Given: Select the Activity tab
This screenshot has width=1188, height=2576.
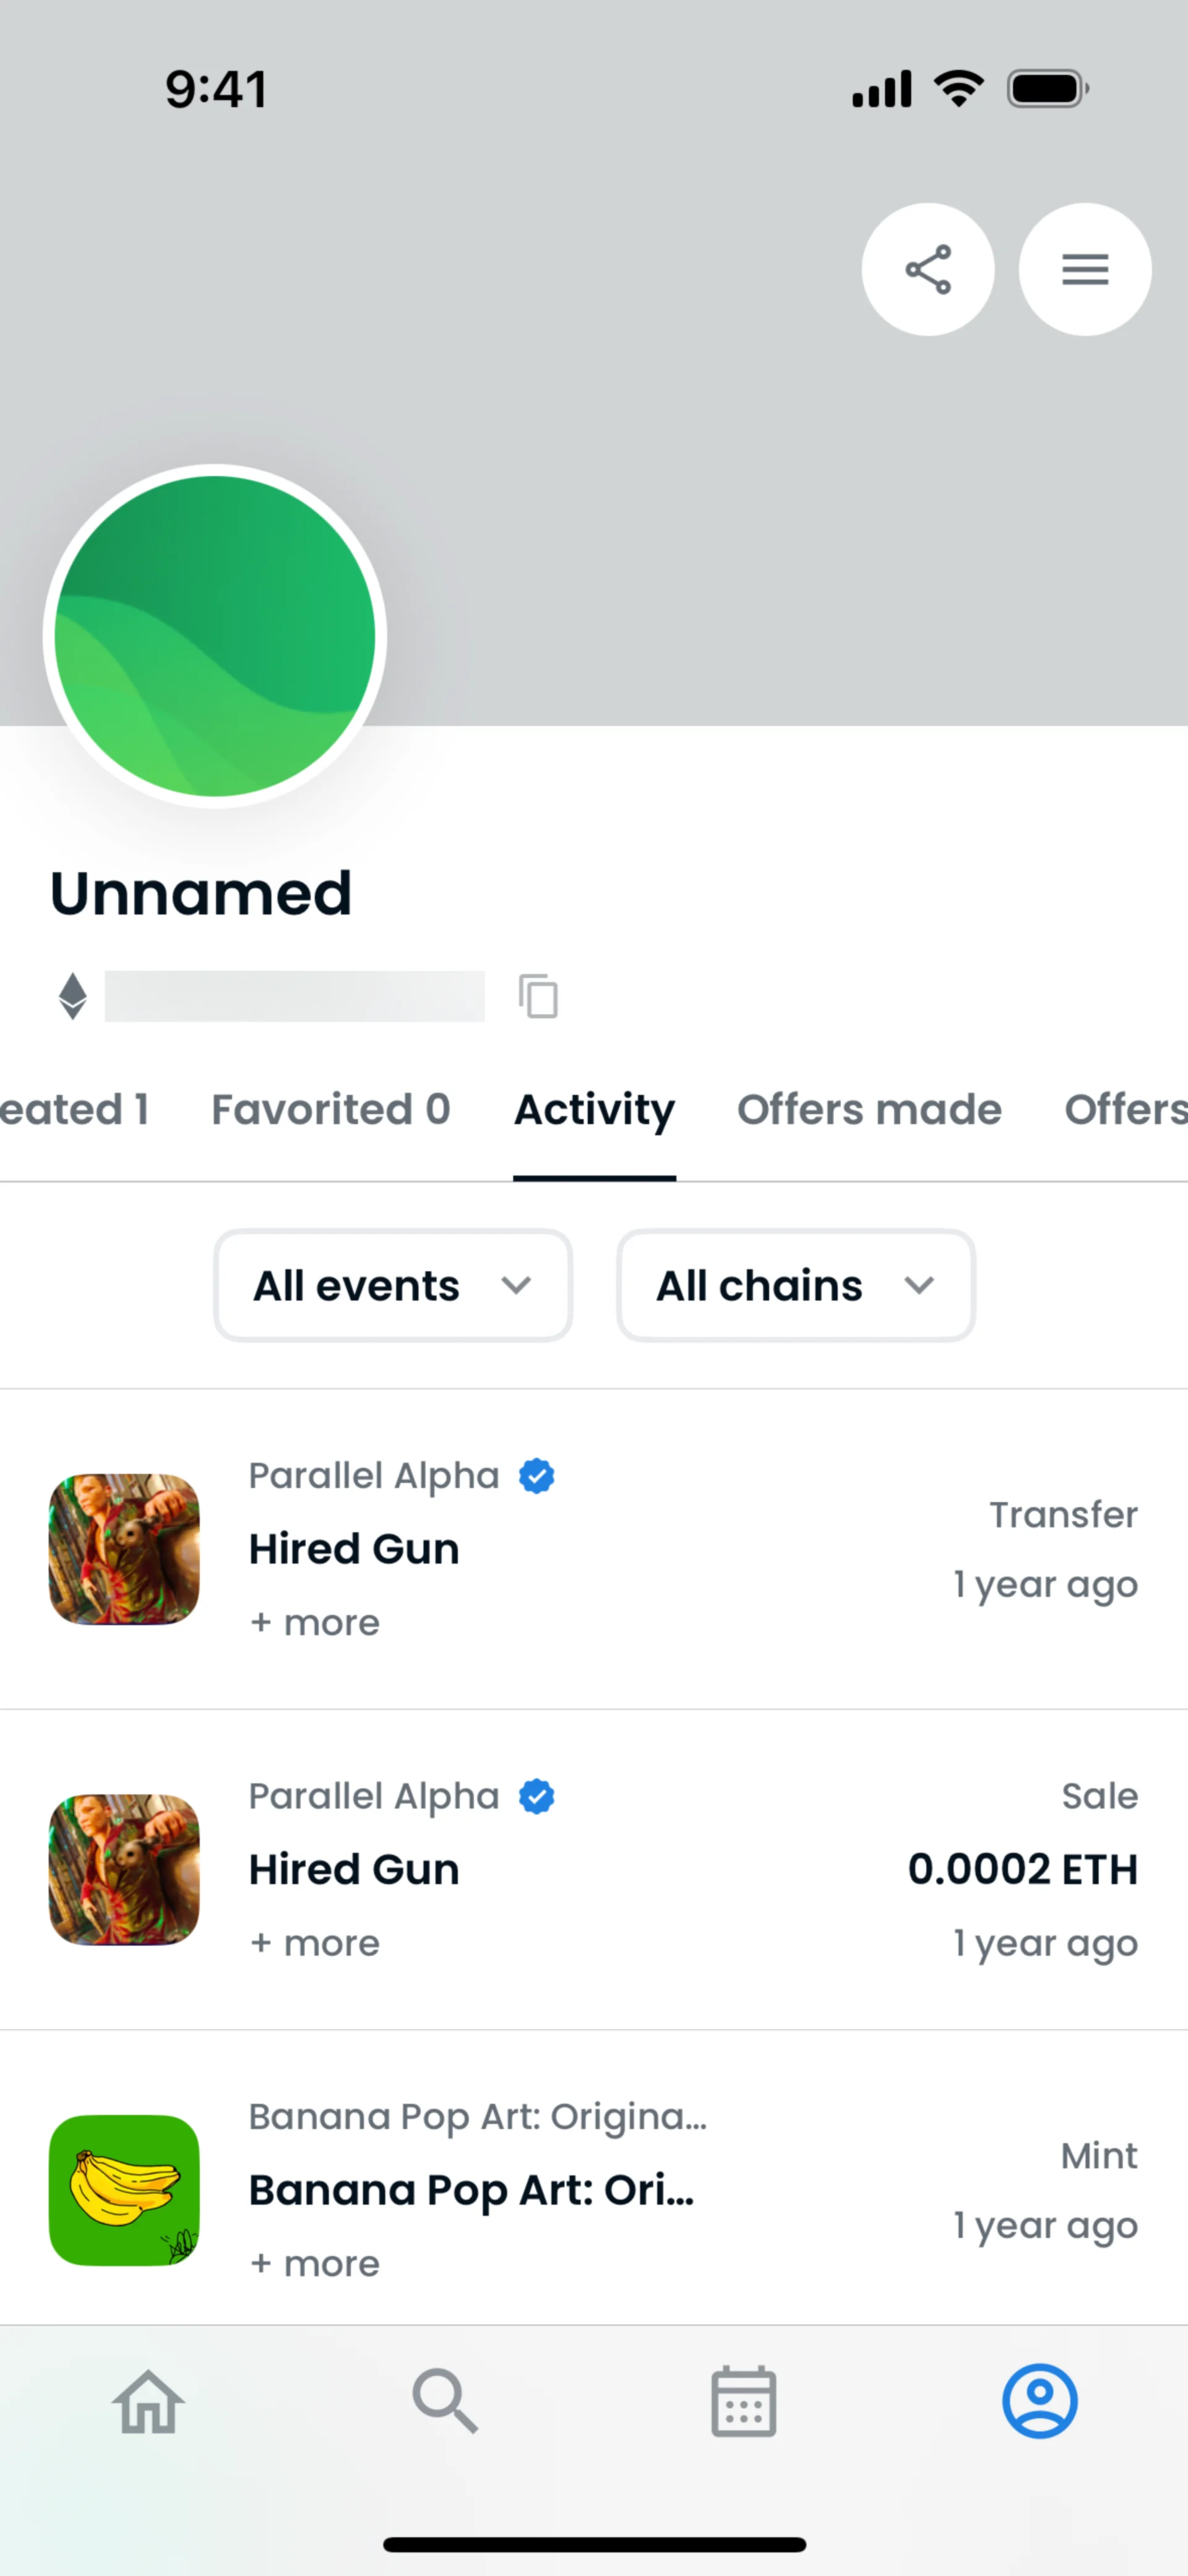Looking at the screenshot, I should (595, 1109).
